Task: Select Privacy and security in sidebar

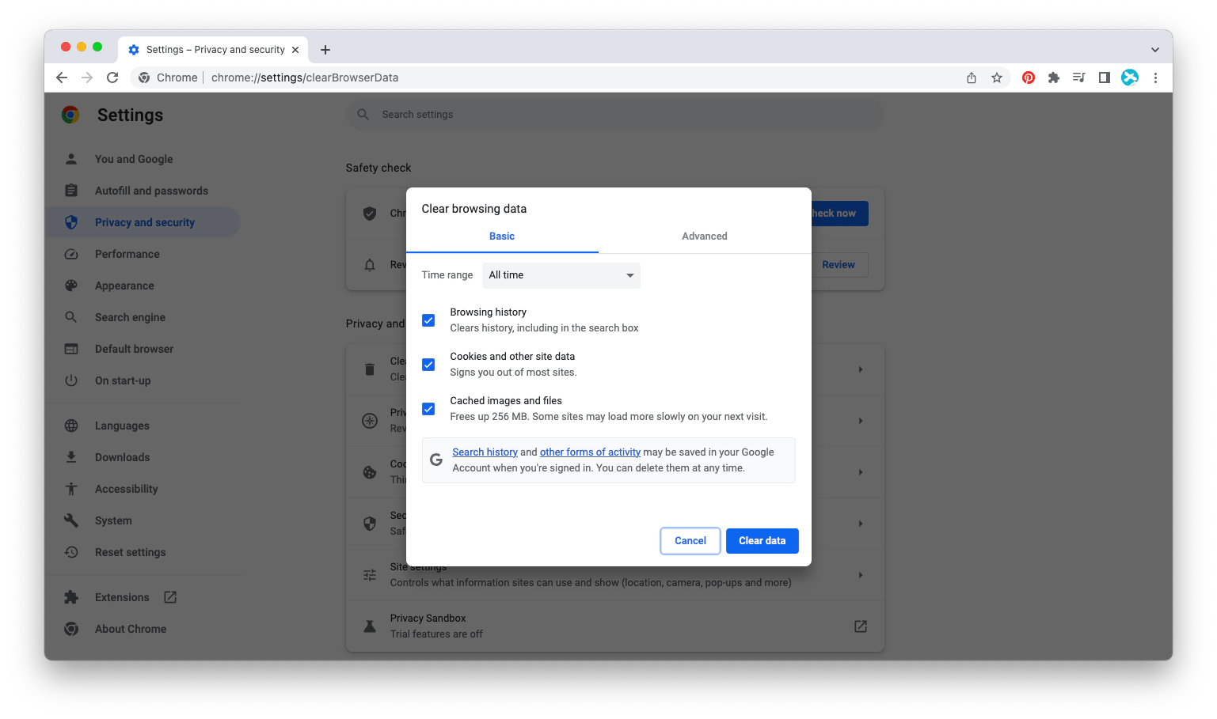Action: (143, 222)
